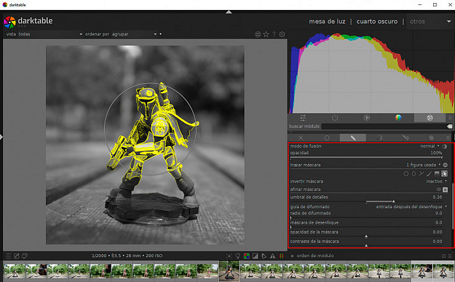Select the effects modules group icon
This screenshot has height=282, width=455.
430,118
